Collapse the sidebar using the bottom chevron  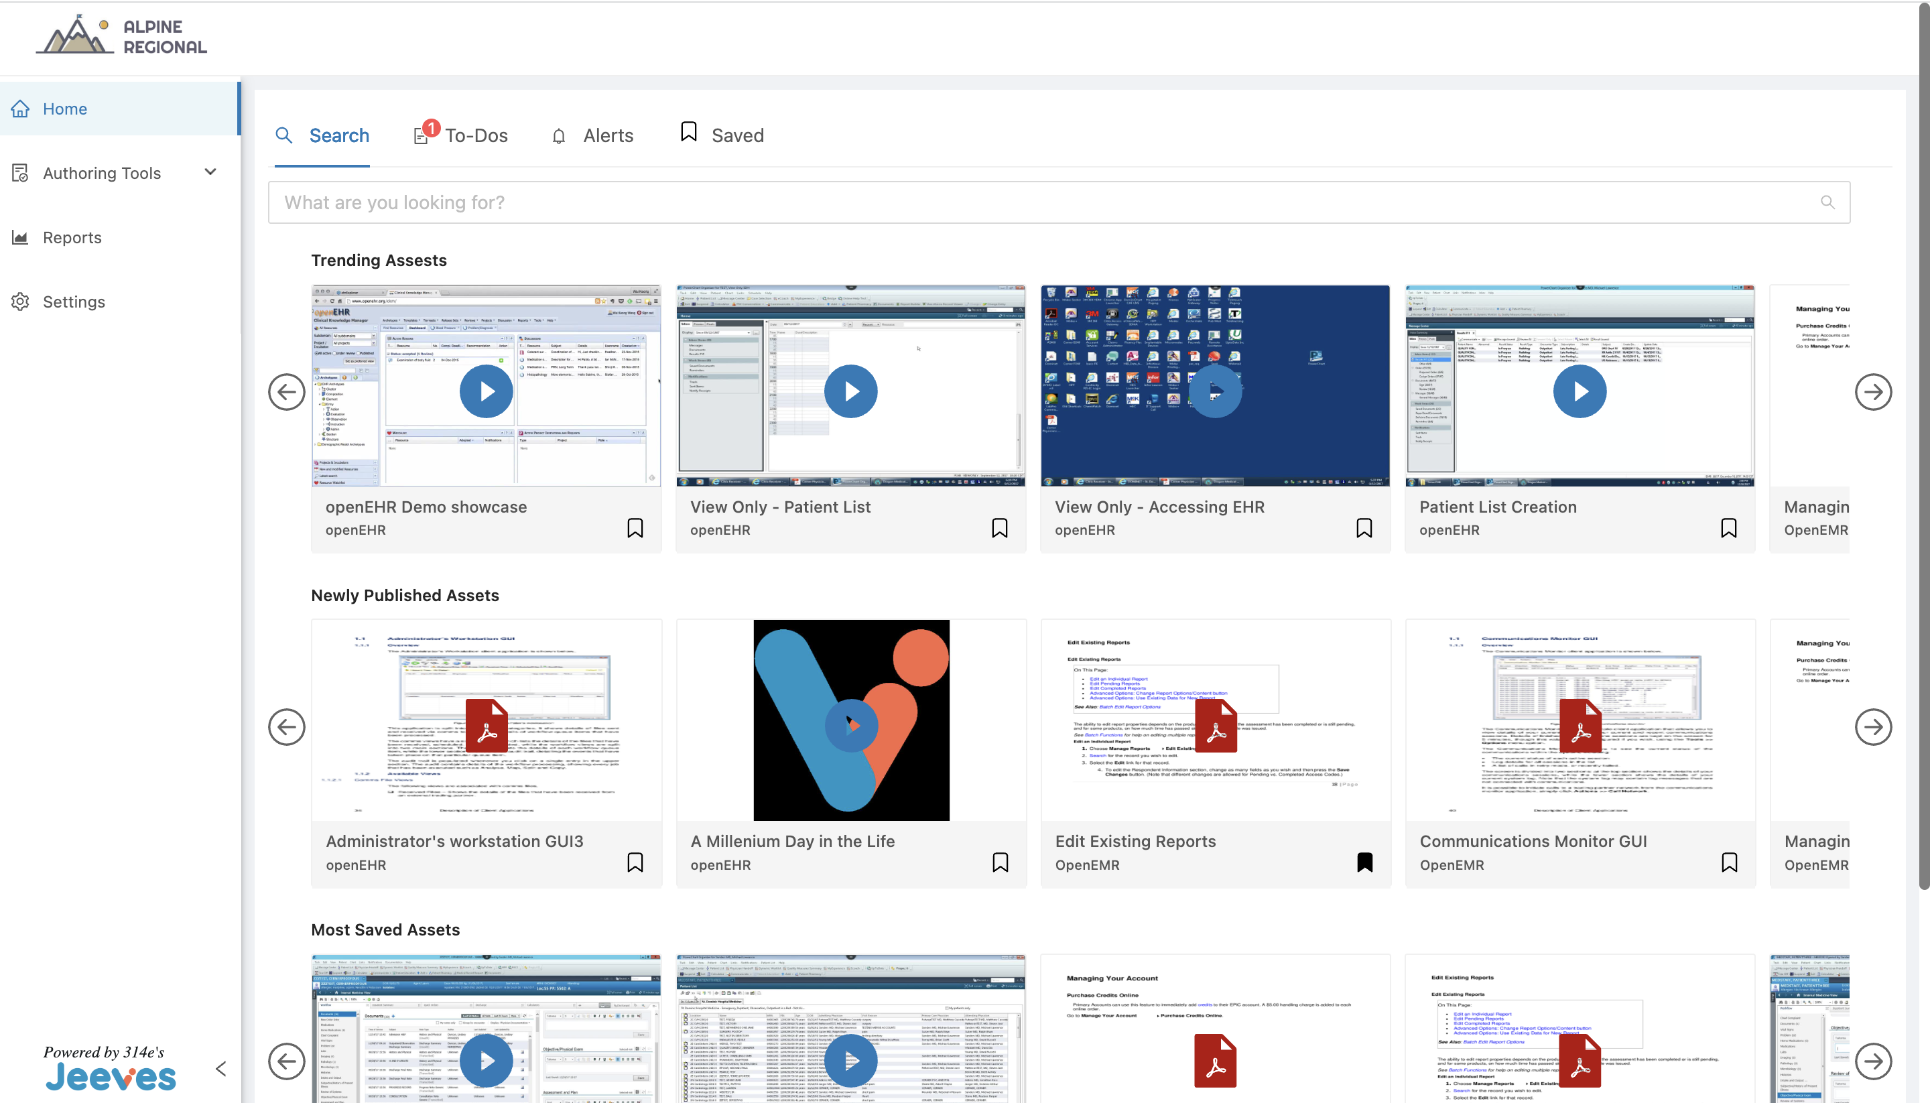pos(220,1068)
